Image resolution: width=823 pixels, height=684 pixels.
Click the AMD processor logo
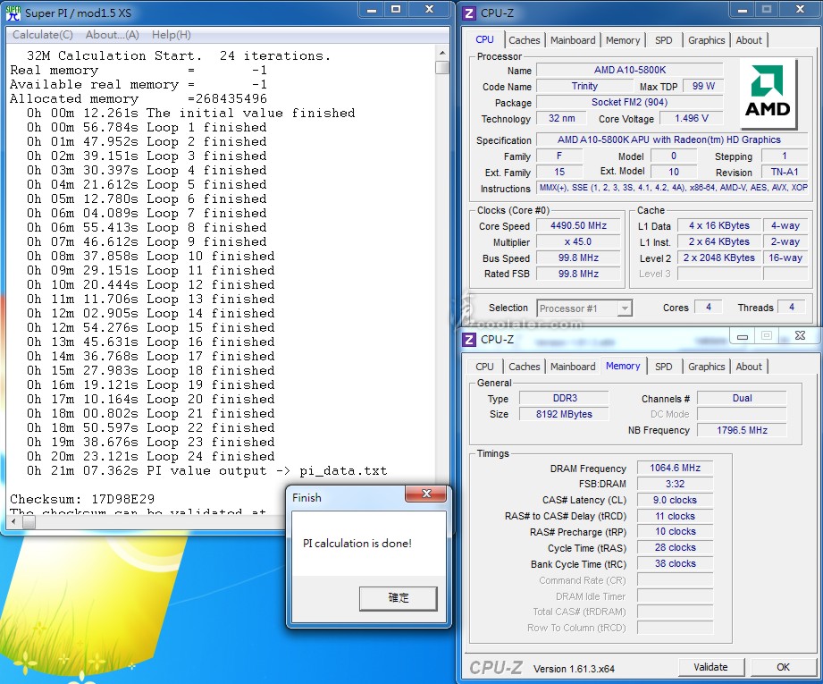768,93
